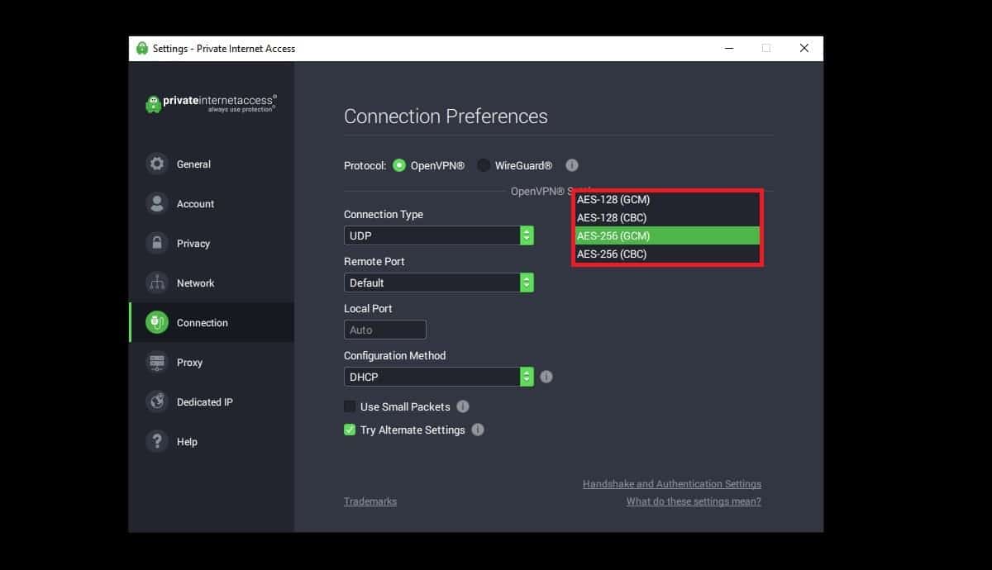Minimize the Settings window
Image resolution: width=992 pixels, height=570 pixels.
click(727, 48)
